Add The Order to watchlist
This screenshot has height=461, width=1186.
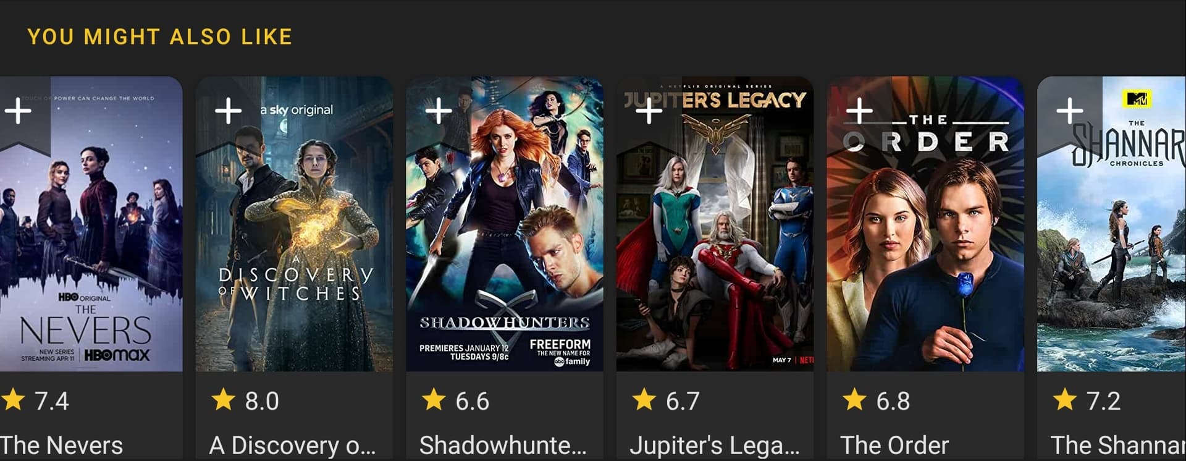click(x=859, y=111)
